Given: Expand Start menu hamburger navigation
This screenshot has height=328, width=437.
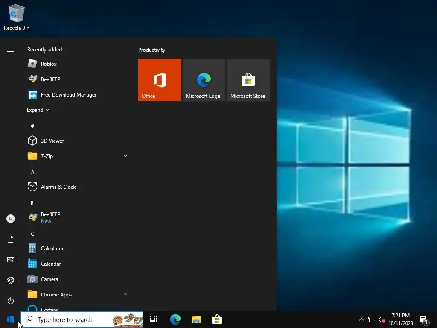Looking at the screenshot, I should (11, 50).
